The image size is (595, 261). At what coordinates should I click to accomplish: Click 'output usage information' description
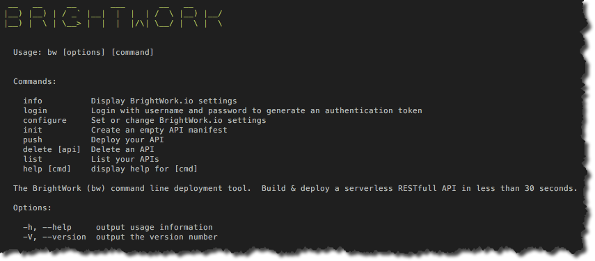154,228
